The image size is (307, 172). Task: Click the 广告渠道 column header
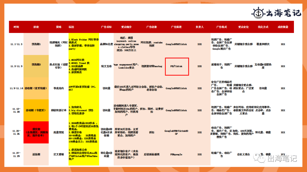176,27
